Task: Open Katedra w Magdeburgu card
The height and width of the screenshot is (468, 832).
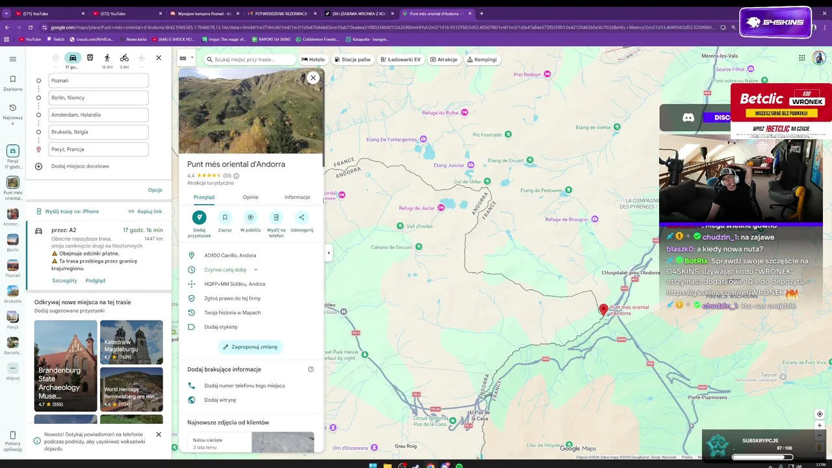Action: (131, 342)
